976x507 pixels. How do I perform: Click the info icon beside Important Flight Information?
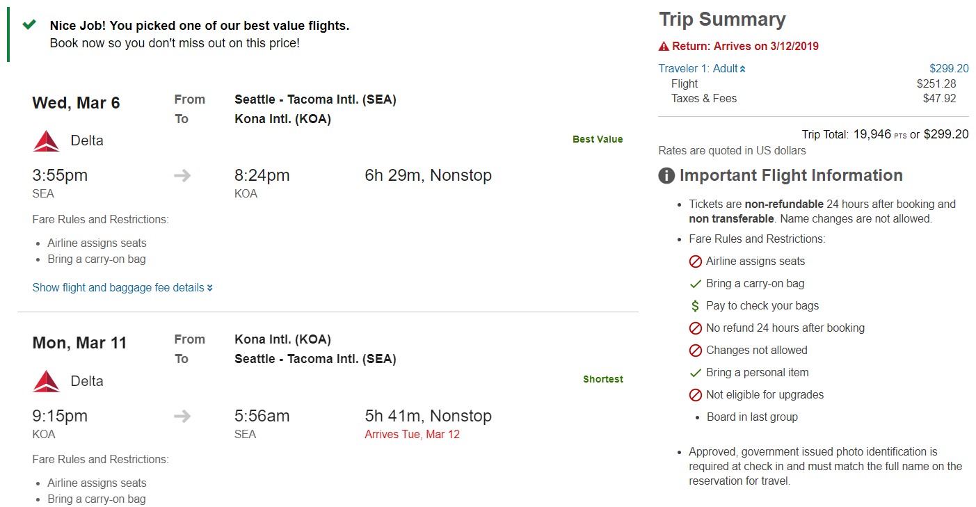tap(666, 176)
